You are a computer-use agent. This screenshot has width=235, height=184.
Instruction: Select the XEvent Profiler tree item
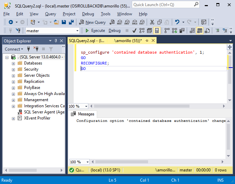point(34,118)
